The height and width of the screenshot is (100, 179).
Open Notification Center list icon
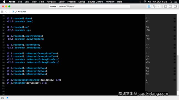pos(176,2)
